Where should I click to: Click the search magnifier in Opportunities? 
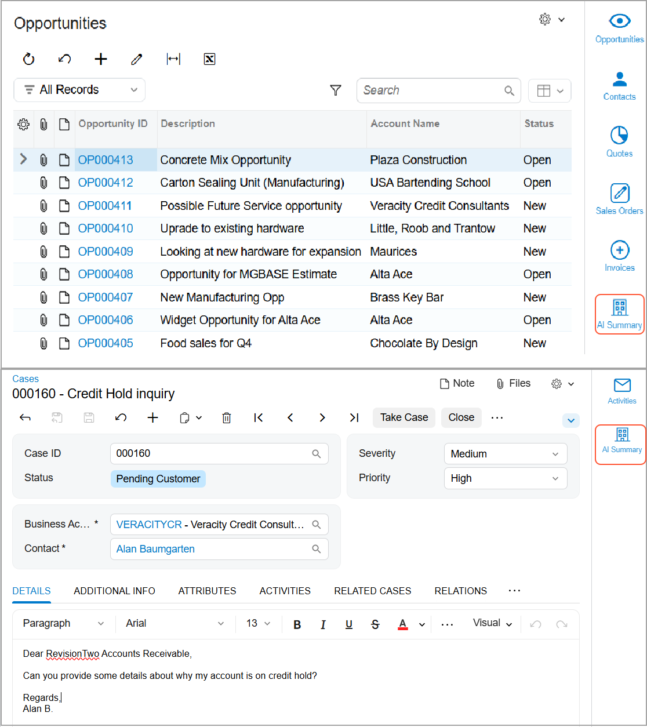[509, 90]
